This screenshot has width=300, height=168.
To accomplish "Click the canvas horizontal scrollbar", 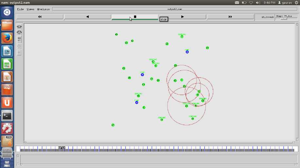I will (x=159, y=142).
